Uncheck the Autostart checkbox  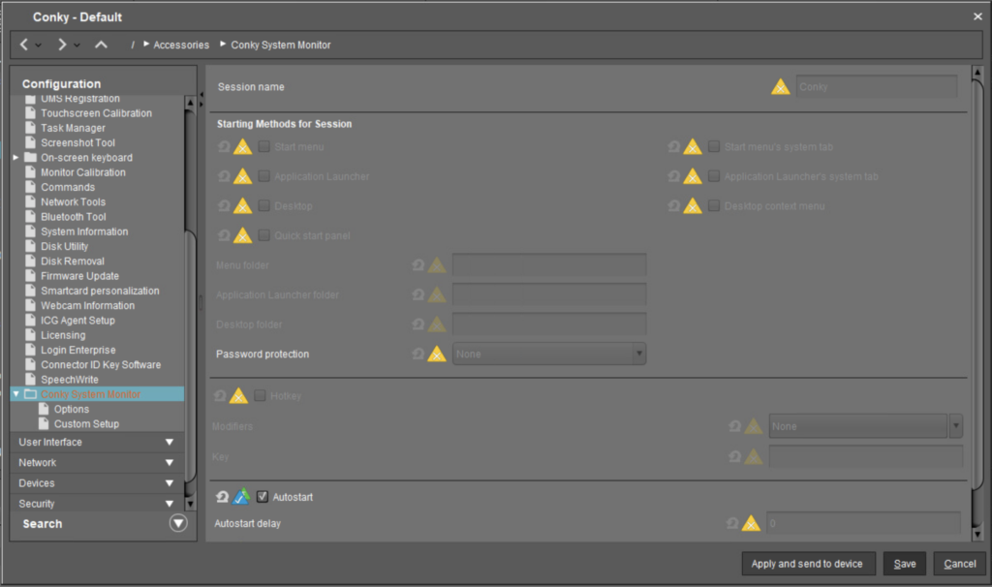262,497
